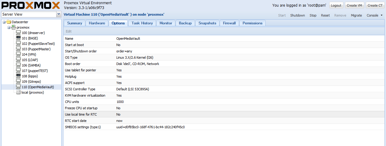Select the RTC start date row
Viewport: 386px width, 146px height.
[x=224, y=121]
